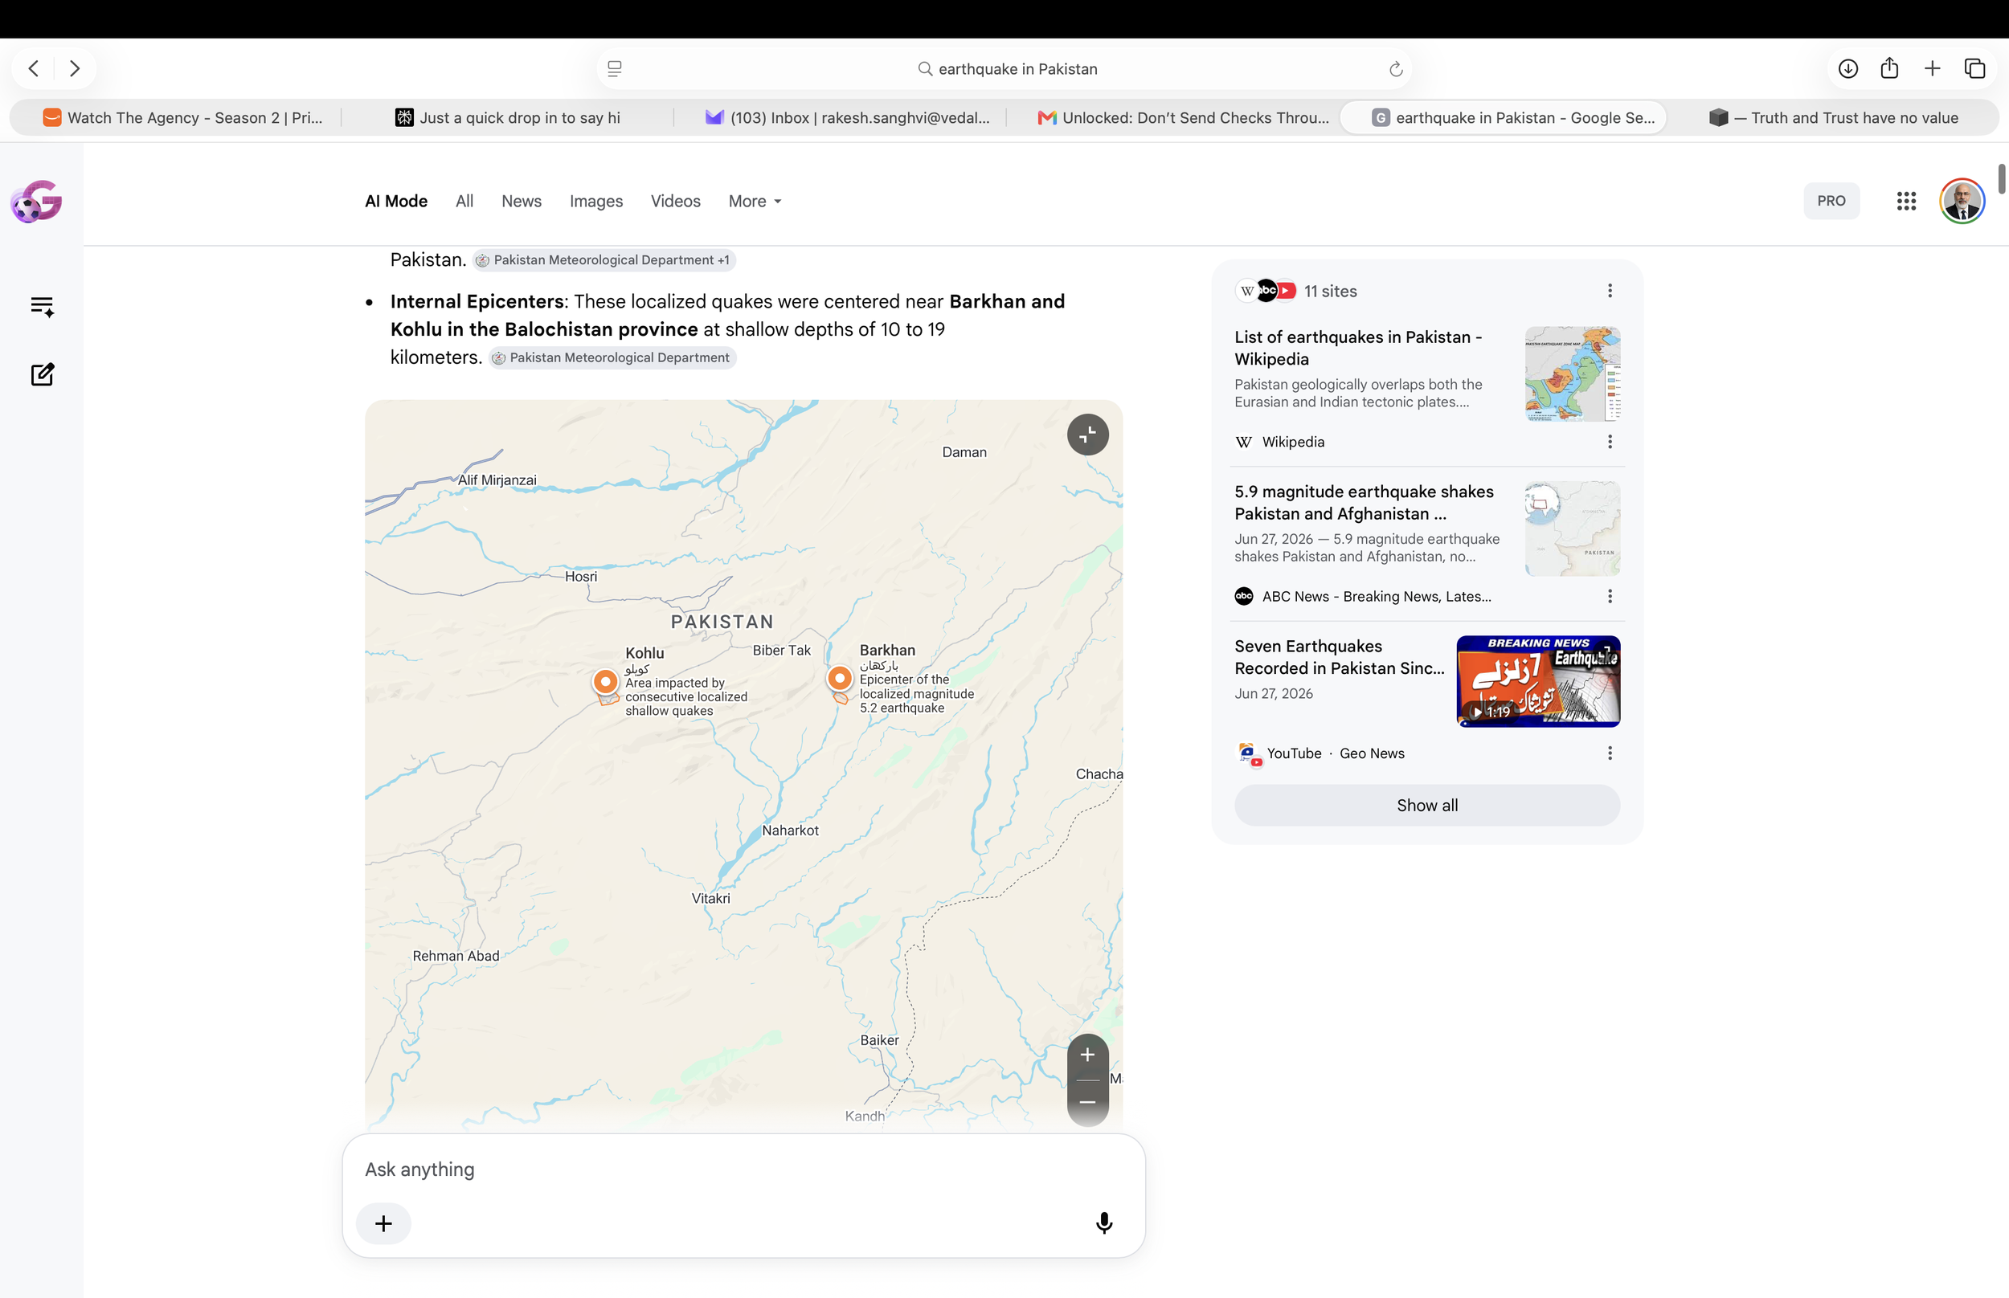Click the 11 sites label
The width and height of the screenshot is (2009, 1298).
pos(1330,292)
